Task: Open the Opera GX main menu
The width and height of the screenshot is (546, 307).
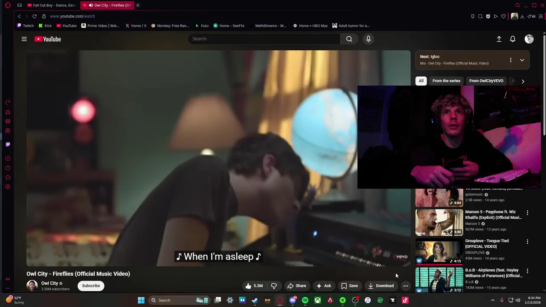Action: pos(8,5)
